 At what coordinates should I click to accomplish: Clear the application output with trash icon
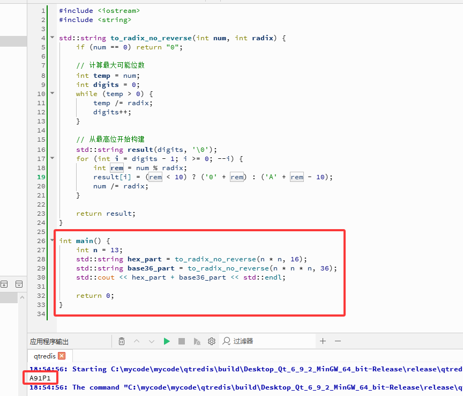tap(121, 341)
